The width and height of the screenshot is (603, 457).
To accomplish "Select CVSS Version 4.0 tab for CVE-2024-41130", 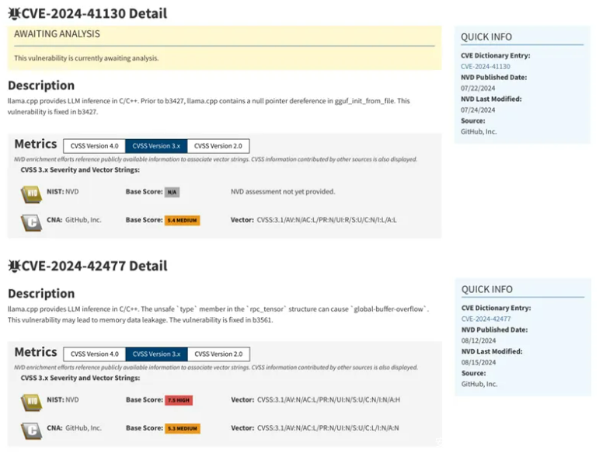I will pyautogui.click(x=94, y=145).
